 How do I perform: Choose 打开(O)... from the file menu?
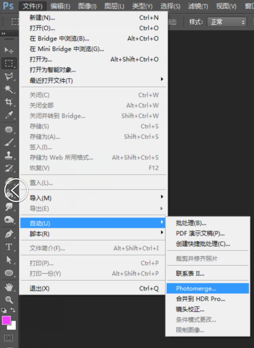(93, 28)
